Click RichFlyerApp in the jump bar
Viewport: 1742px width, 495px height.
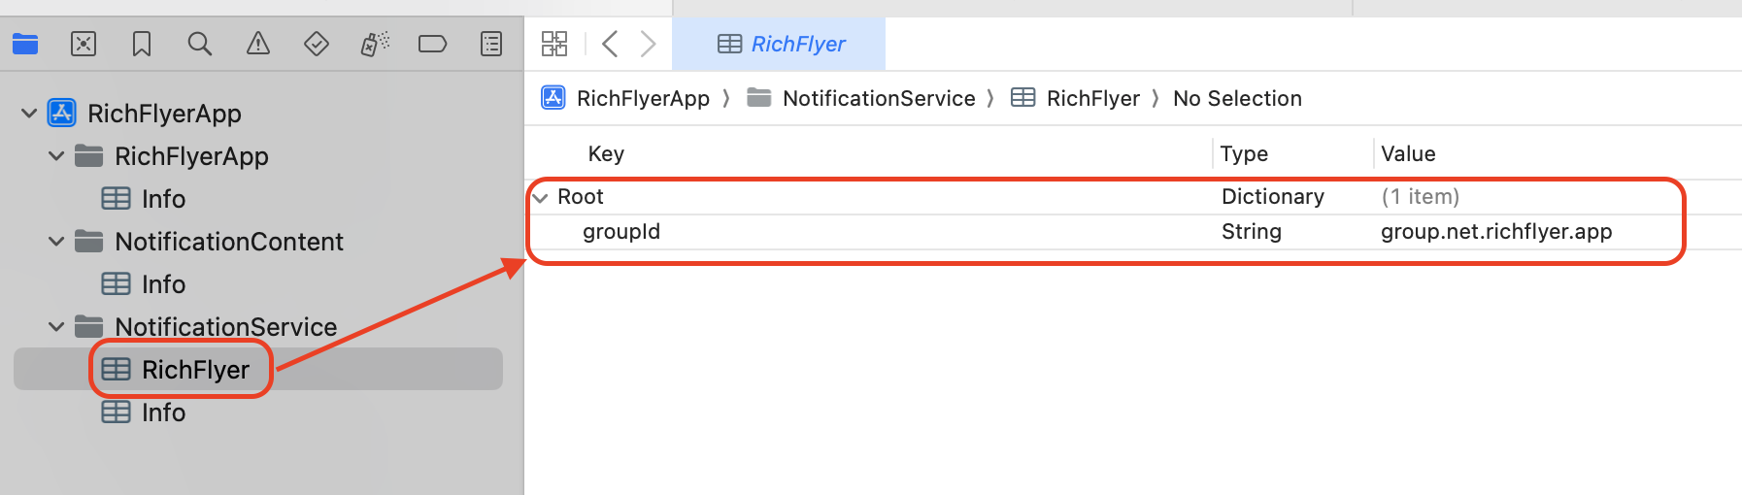point(625,98)
